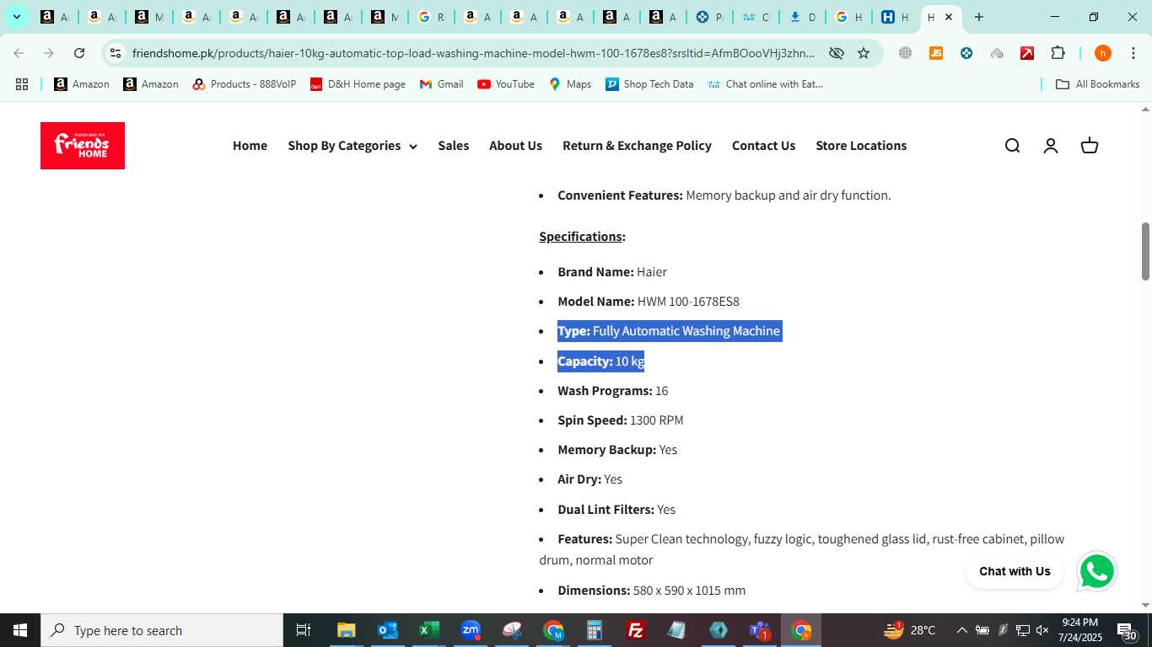Open Store Locations page

(x=861, y=146)
